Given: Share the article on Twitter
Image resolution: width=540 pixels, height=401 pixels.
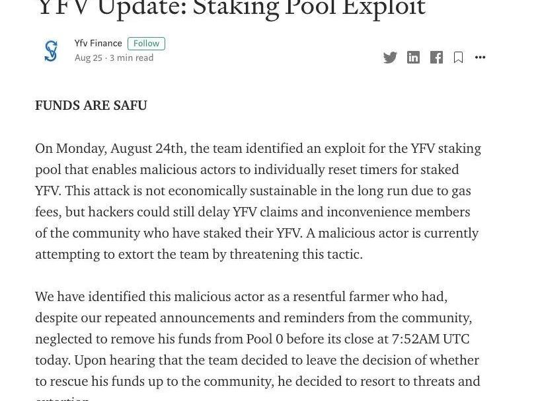Looking at the screenshot, I should pos(390,58).
